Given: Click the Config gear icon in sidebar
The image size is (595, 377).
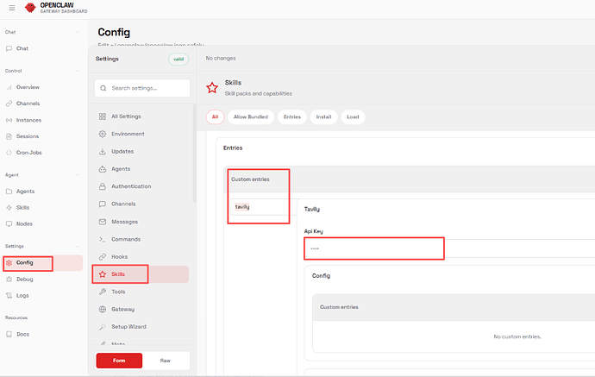Looking at the screenshot, I should pos(9,263).
